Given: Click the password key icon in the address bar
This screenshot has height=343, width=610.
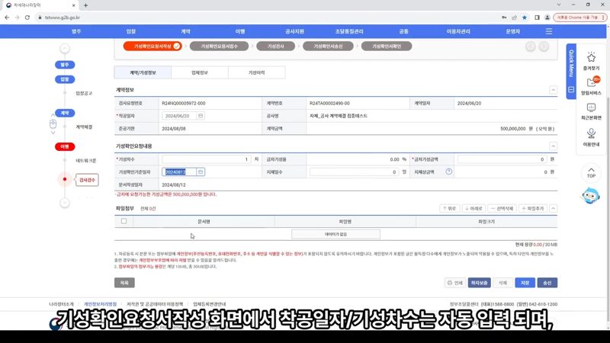Looking at the screenshot, I should pyautogui.click(x=504, y=18).
